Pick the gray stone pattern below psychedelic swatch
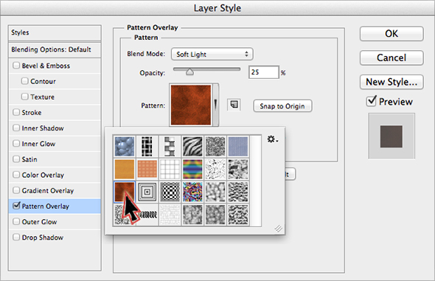Viewport: 435px width, 281px height. 192,215
